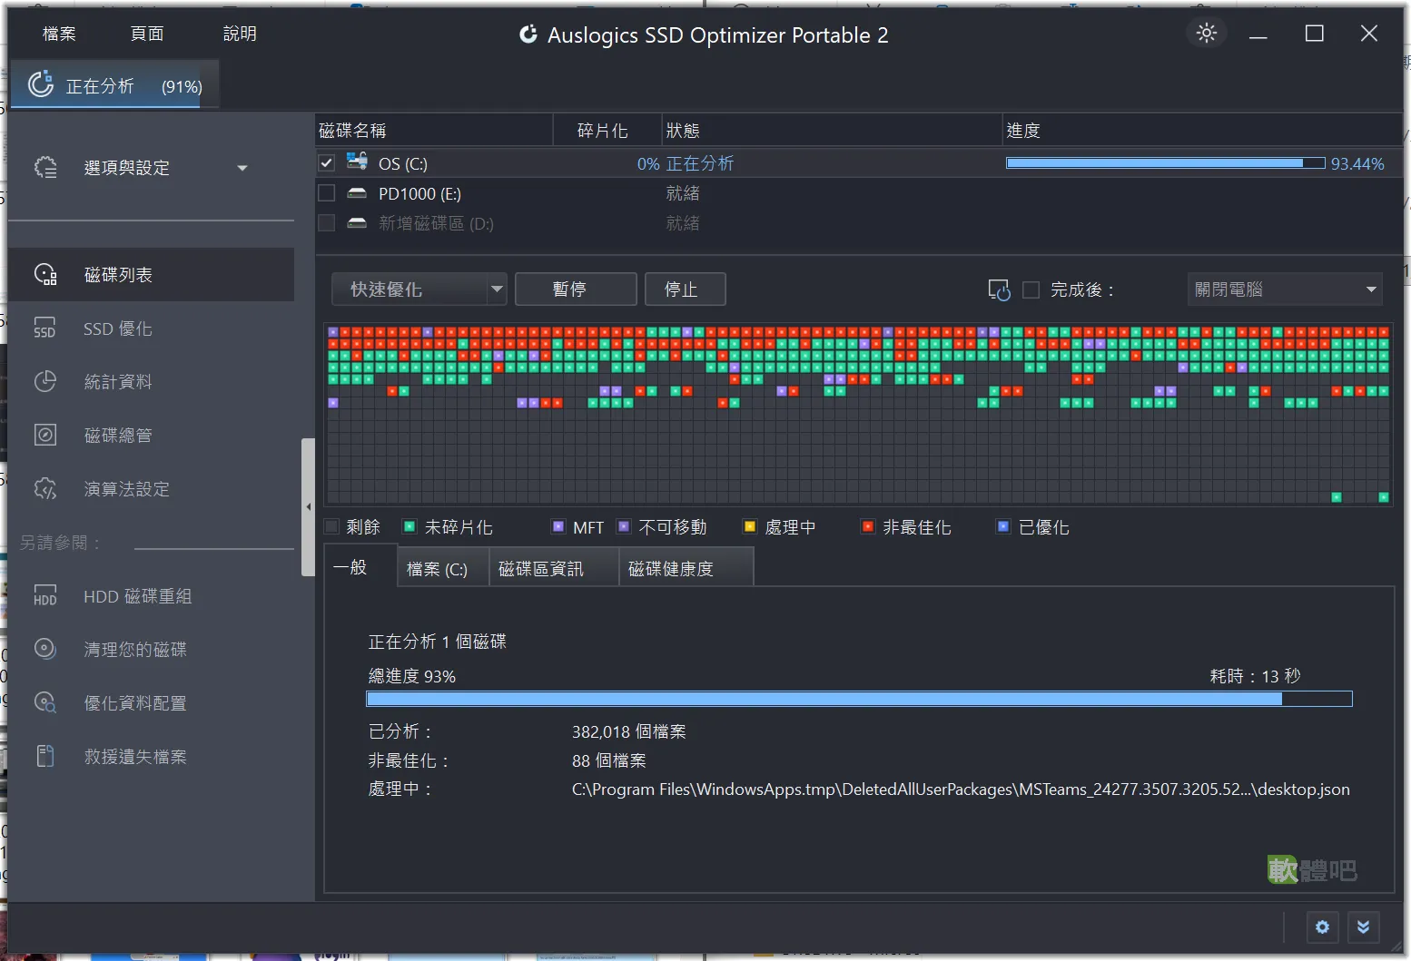Viewport: 1411px width, 961px height.
Task: Open the 關閉電腦 shutdown dropdown
Action: click(1285, 289)
